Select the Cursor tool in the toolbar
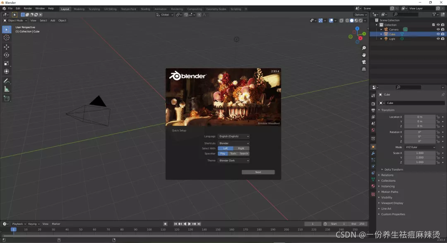 click(x=7, y=38)
